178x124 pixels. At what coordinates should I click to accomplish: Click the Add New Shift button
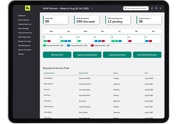57,55
